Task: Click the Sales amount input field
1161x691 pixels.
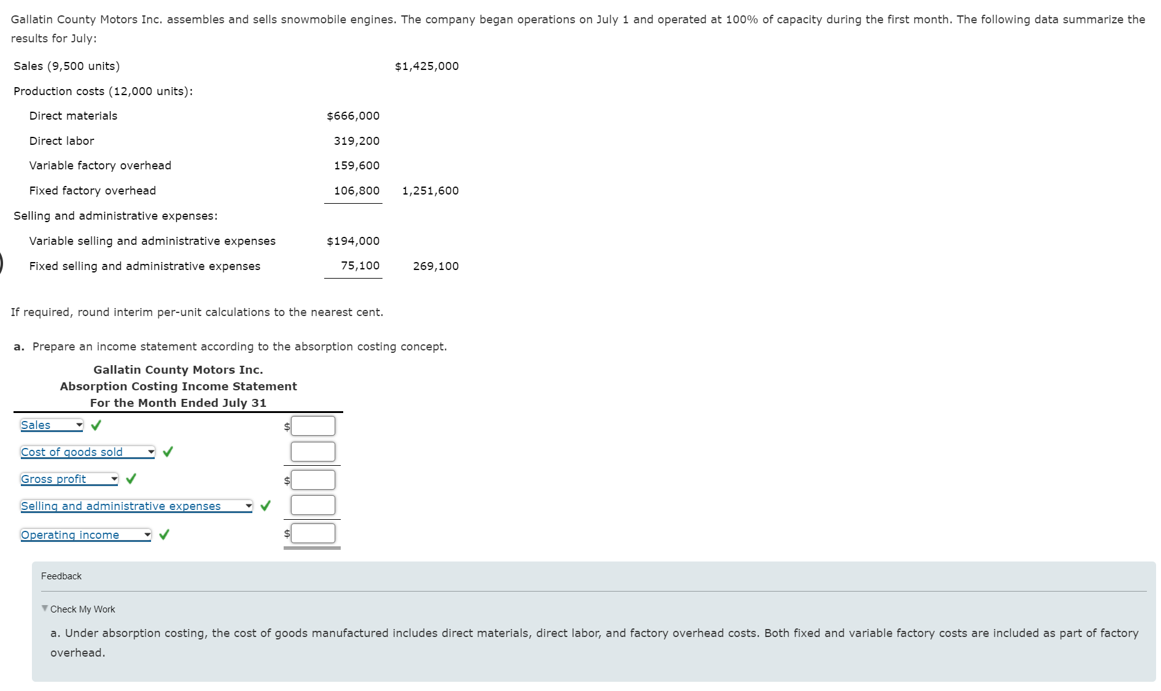Action: [313, 426]
